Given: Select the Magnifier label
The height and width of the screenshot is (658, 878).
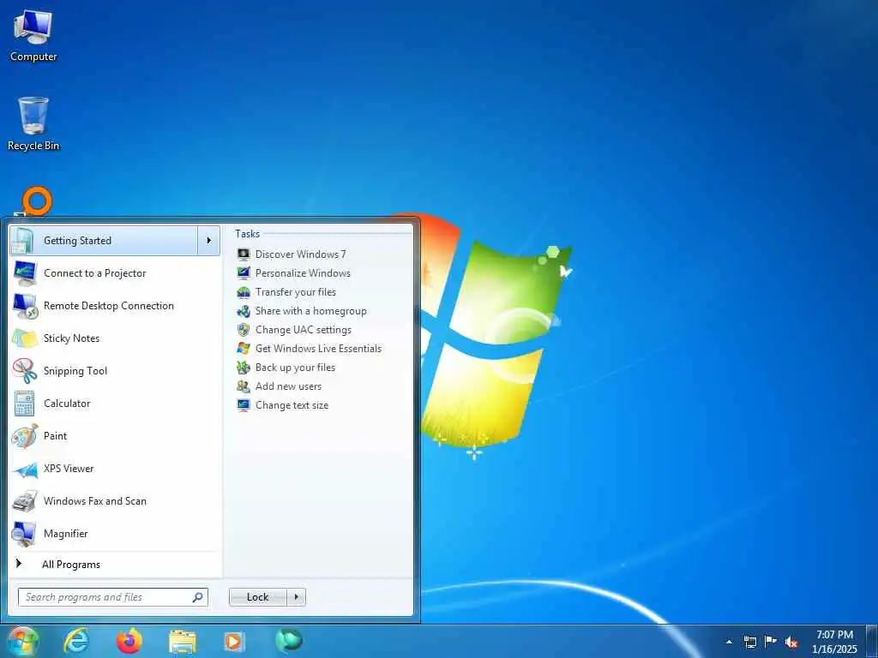Looking at the screenshot, I should (66, 533).
